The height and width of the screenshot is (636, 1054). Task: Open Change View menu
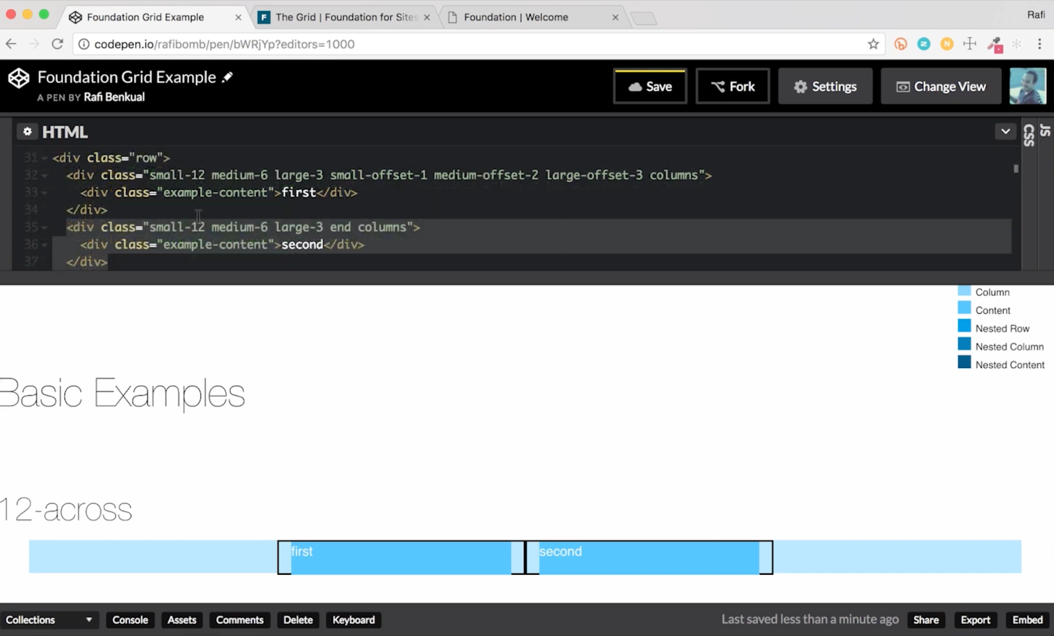[x=941, y=86]
